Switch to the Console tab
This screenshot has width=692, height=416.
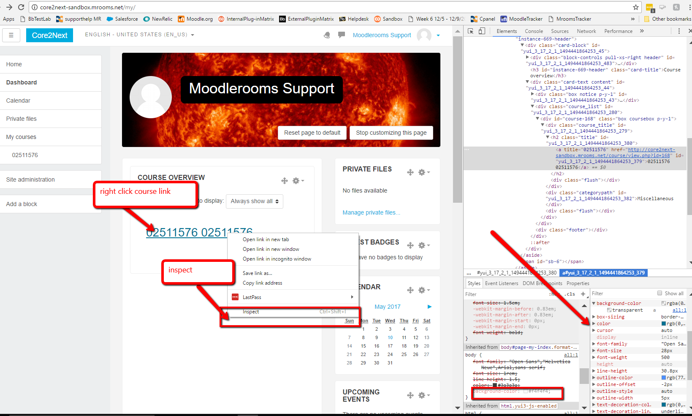[x=534, y=31]
